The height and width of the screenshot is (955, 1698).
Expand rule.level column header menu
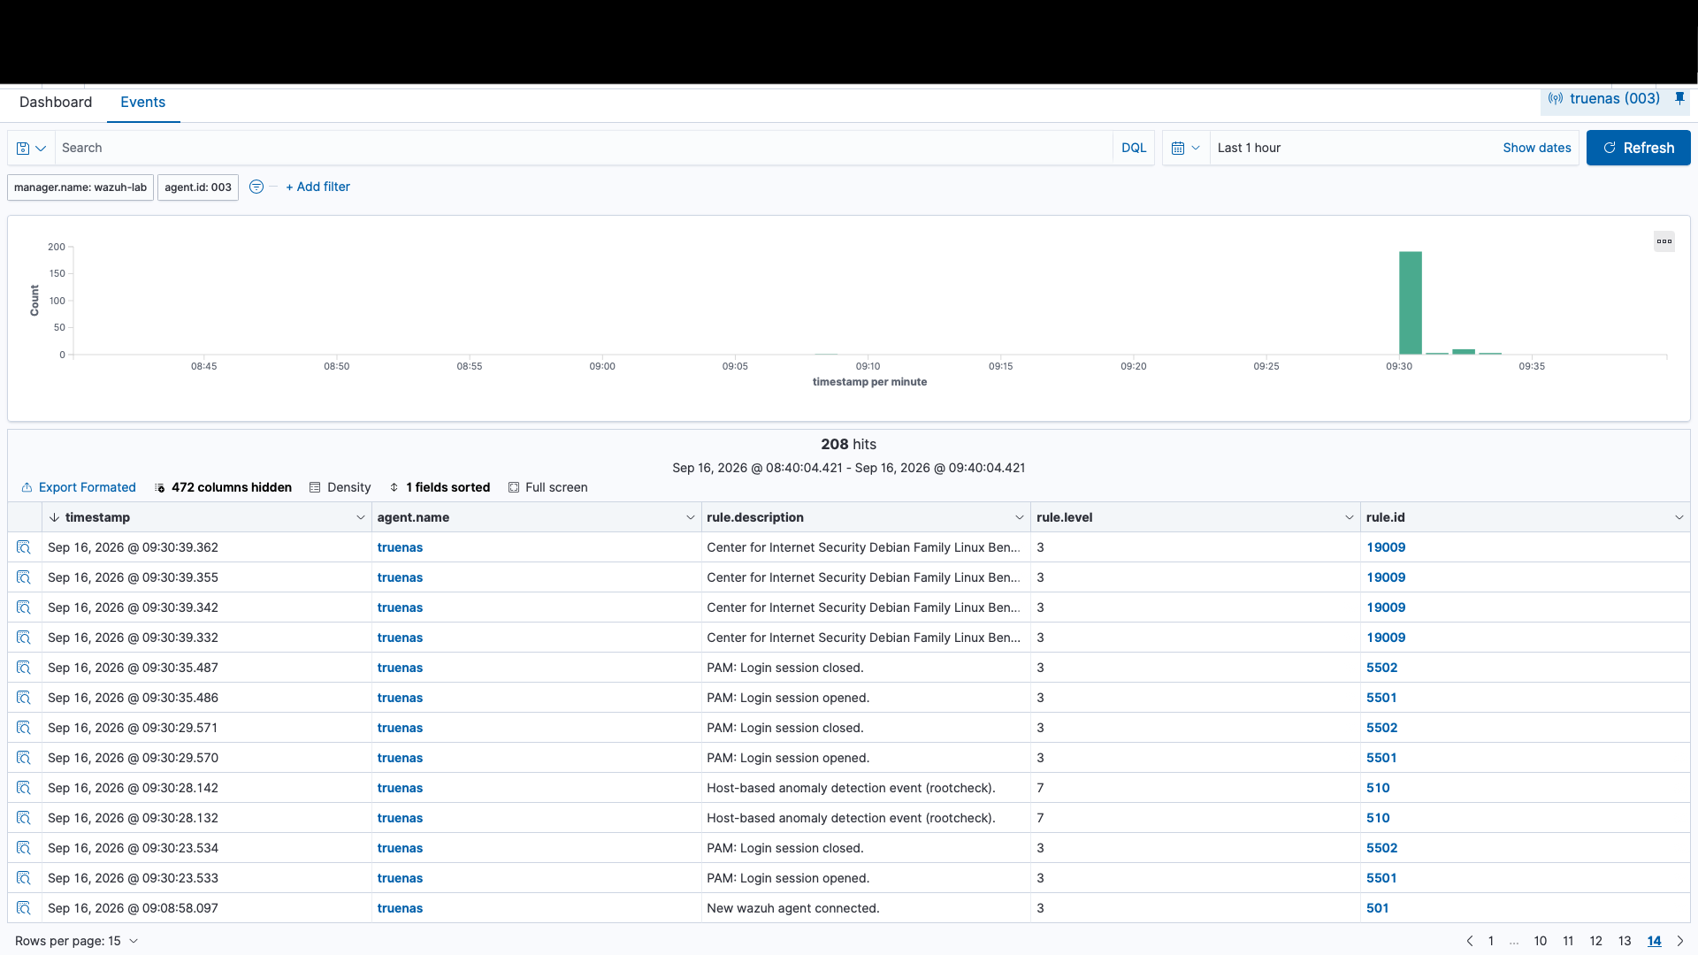point(1350,517)
